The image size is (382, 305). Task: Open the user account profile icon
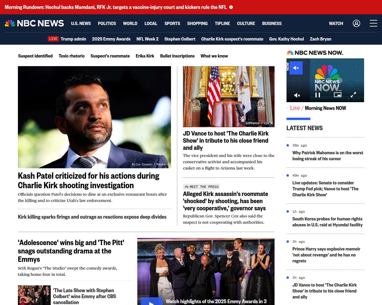point(356,23)
